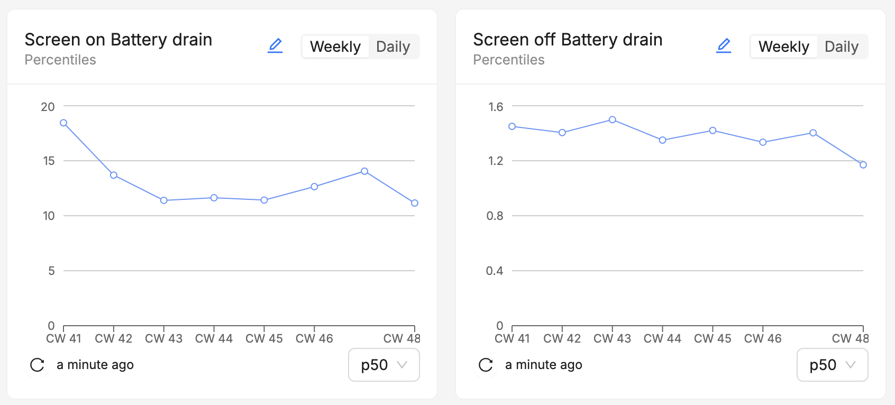Click edit pencil on Screen on Battery drain
895x405 pixels.
point(275,46)
